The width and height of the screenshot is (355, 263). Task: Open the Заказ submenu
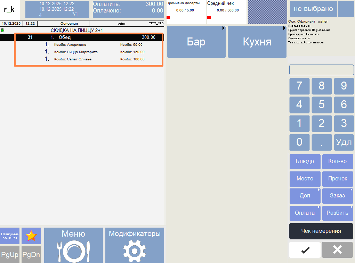337,196
